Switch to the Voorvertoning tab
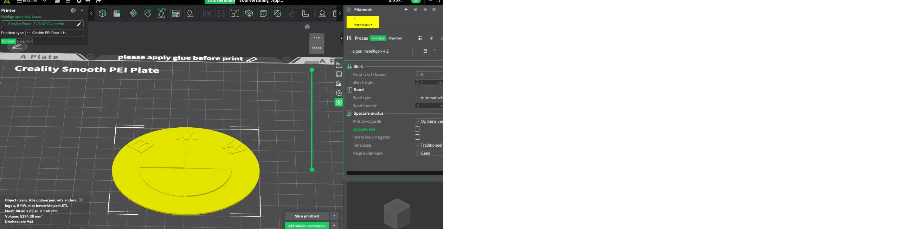The height and width of the screenshot is (235, 900). tap(253, 1)
